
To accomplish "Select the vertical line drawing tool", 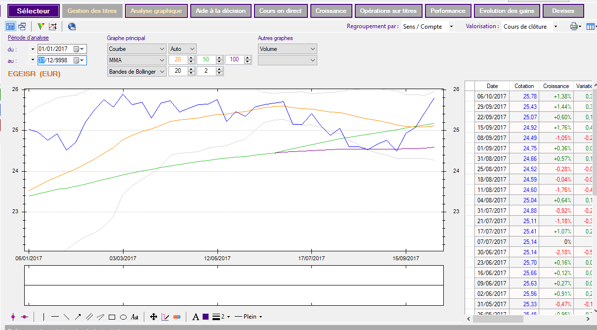I will click(43, 317).
